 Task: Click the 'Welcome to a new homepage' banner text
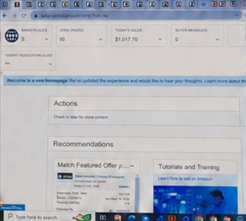coord(37,81)
